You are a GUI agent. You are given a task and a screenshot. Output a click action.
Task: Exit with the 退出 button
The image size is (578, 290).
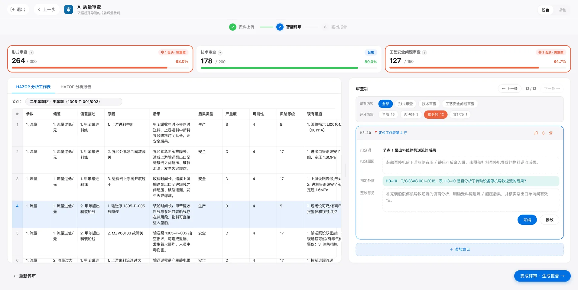point(18,10)
